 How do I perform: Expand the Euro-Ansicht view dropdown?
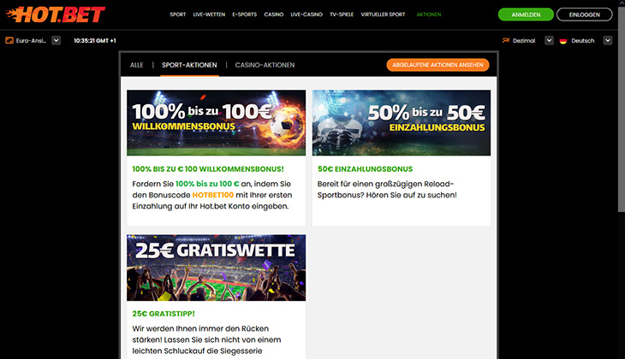tap(57, 40)
